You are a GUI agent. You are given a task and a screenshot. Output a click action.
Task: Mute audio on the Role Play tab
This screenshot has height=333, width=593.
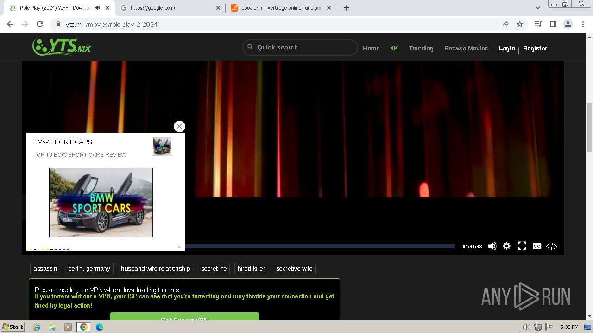97,8
